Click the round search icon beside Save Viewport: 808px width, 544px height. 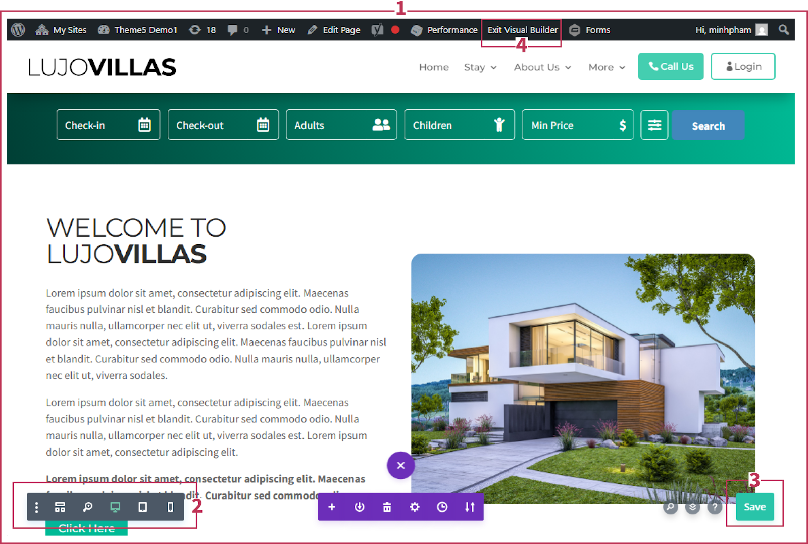671,507
